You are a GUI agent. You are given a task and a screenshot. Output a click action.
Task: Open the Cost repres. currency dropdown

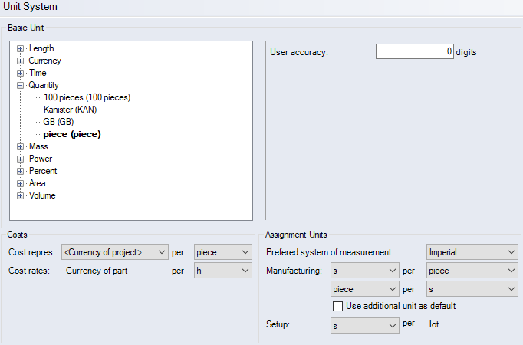click(x=115, y=251)
